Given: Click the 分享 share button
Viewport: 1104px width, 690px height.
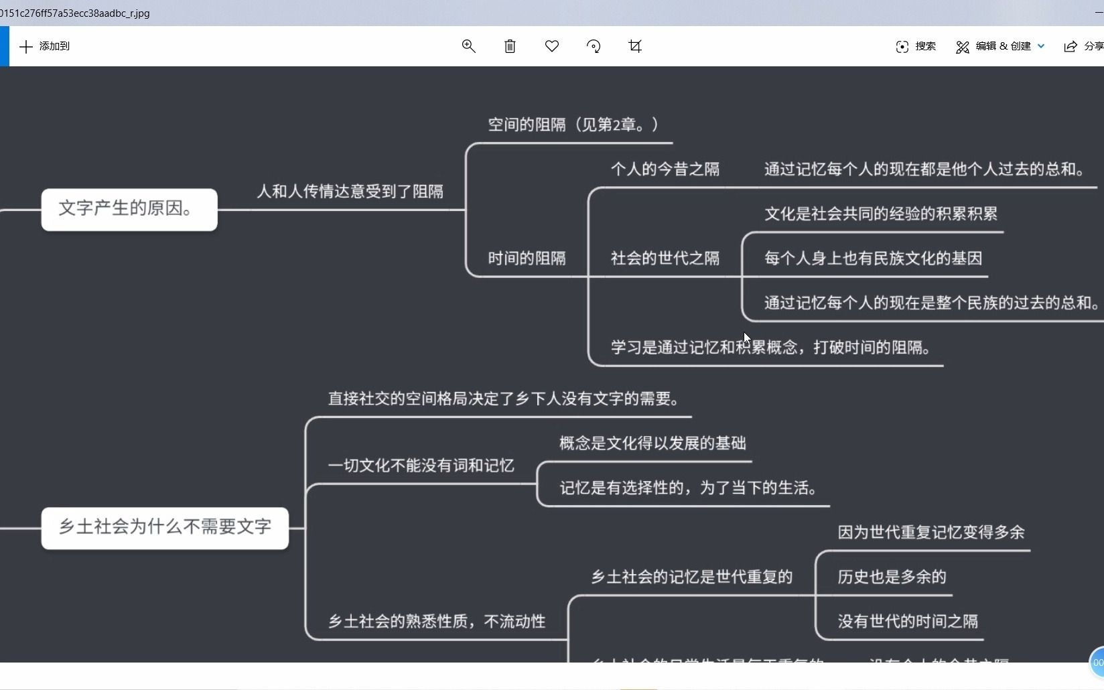Looking at the screenshot, I should pos(1083,46).
